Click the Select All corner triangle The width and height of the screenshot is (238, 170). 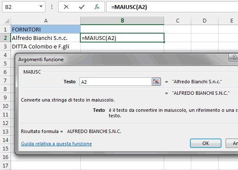7,21
